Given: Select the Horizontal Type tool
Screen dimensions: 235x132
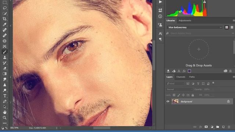Looking at the screenshot, I should tap(5, 96).
